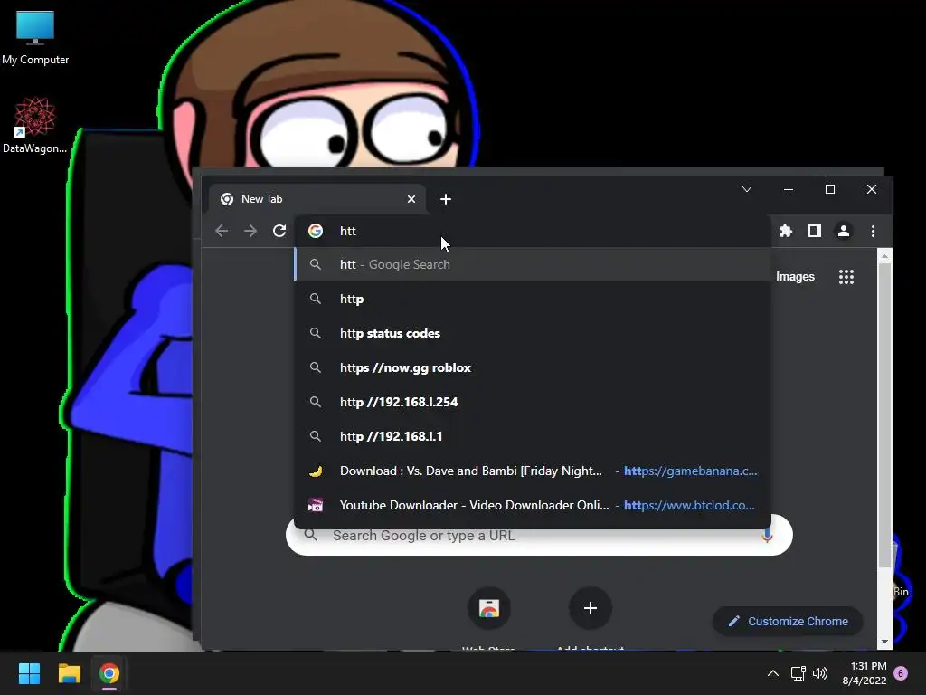Image resolution: width=926 pixels, height=695 pixels.
Task: Open the Web Store shortcut tile
Action: 489,608
